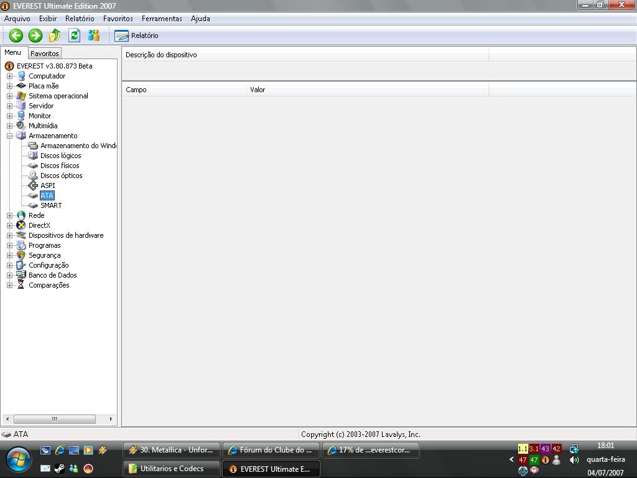Click the Relatório toolbar button
The width and height of the screenshot is (637, 478).
click(136, 35)
